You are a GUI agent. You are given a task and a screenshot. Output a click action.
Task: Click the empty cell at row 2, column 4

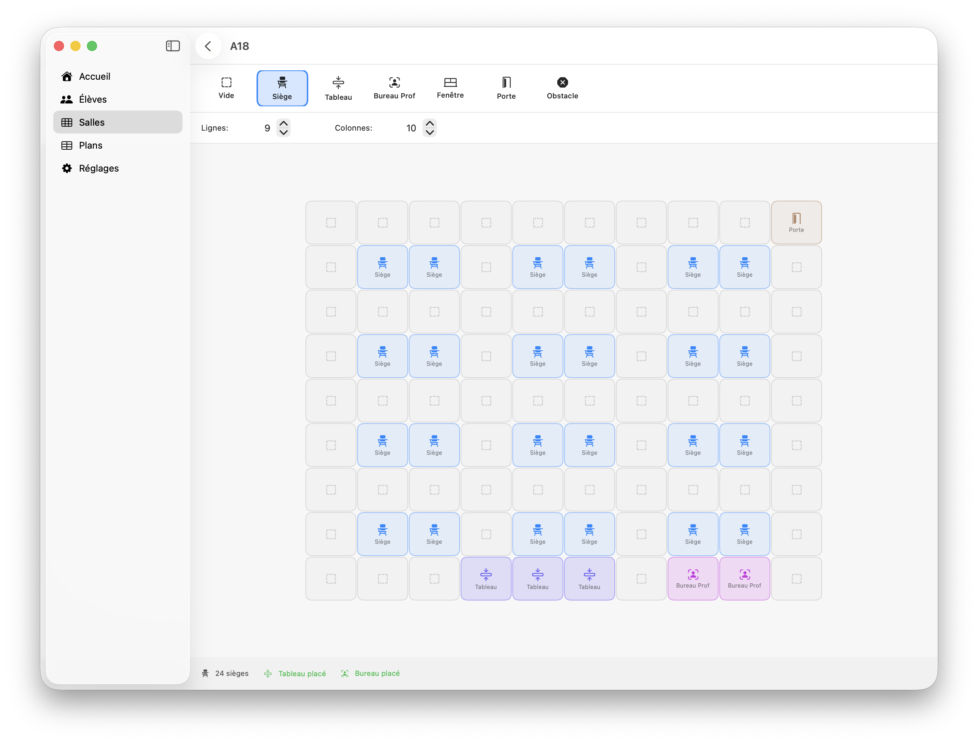486,267
